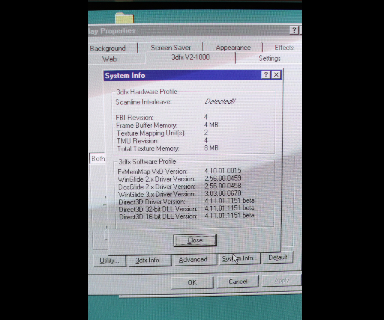This screenshot has width=384, height=320.
Task: Click the 'DosGlide 2.x Driver Version:' label
Action: pos(157,187)
